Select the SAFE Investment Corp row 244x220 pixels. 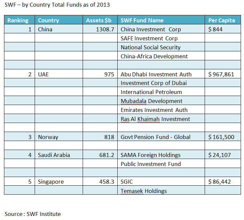(x=149, y=38)
